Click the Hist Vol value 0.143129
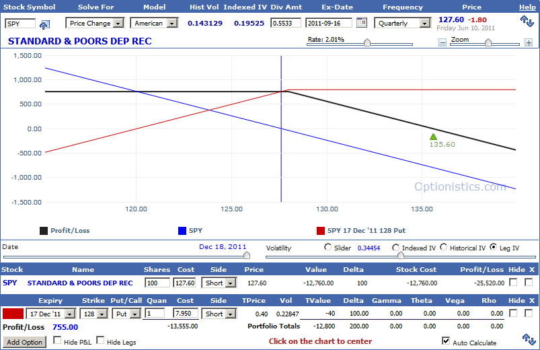The height and width of the screenshot is (350, 540). point(205,23)
